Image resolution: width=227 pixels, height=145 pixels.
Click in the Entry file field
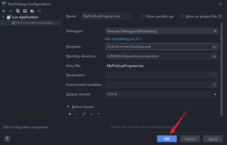[161, 66]
